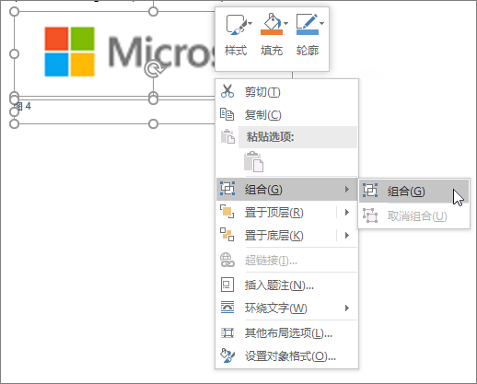This screenshot has height=384, width=477.
Task: Click the 样式 (Style) icon in mini toolbar
Action: [x=236, y=25]
